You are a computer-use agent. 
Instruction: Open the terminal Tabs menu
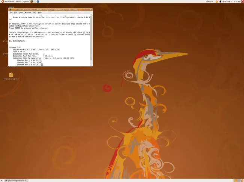34,12
